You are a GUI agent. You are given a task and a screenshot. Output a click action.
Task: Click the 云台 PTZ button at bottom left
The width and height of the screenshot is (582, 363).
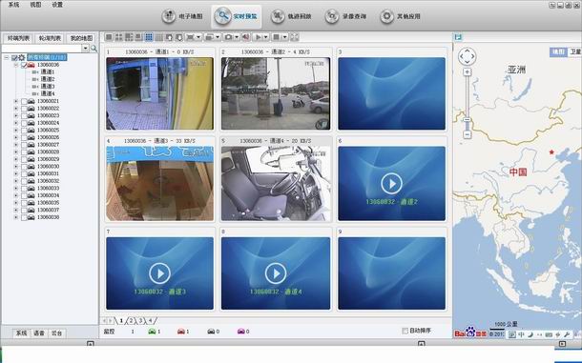tap(56, 333)
